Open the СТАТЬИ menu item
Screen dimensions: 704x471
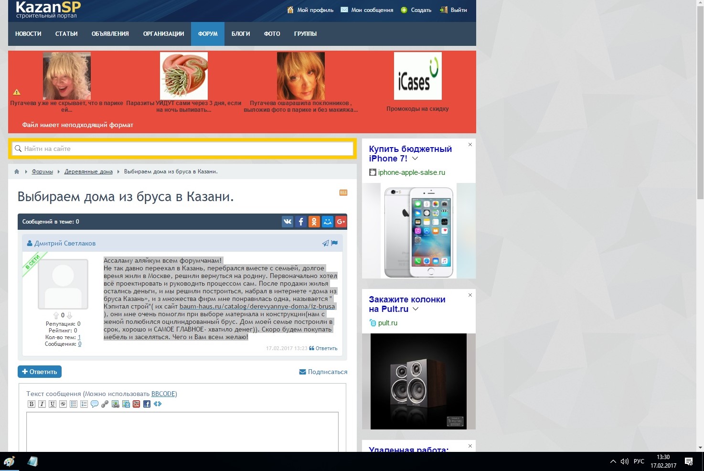66,34
